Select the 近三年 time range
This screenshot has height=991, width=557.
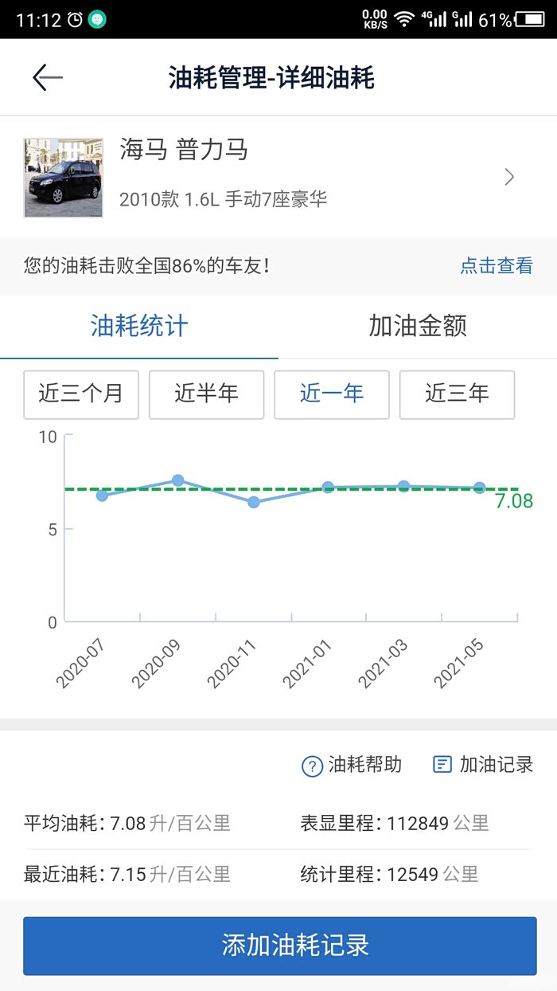click(457, 394)
